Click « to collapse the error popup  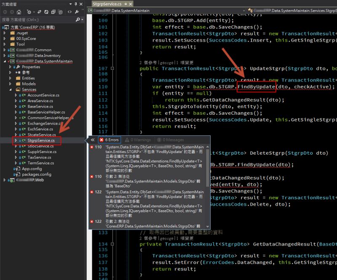tap(93, 140)
